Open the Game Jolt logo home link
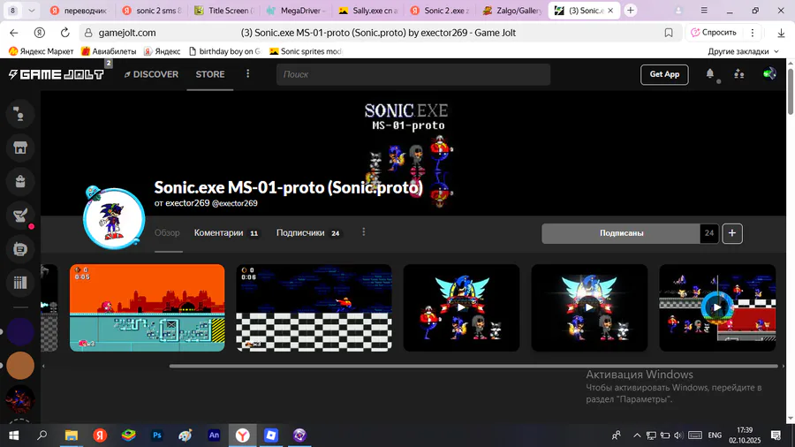The width and height of the screenshot is (795, 447). tap(57, 74)
